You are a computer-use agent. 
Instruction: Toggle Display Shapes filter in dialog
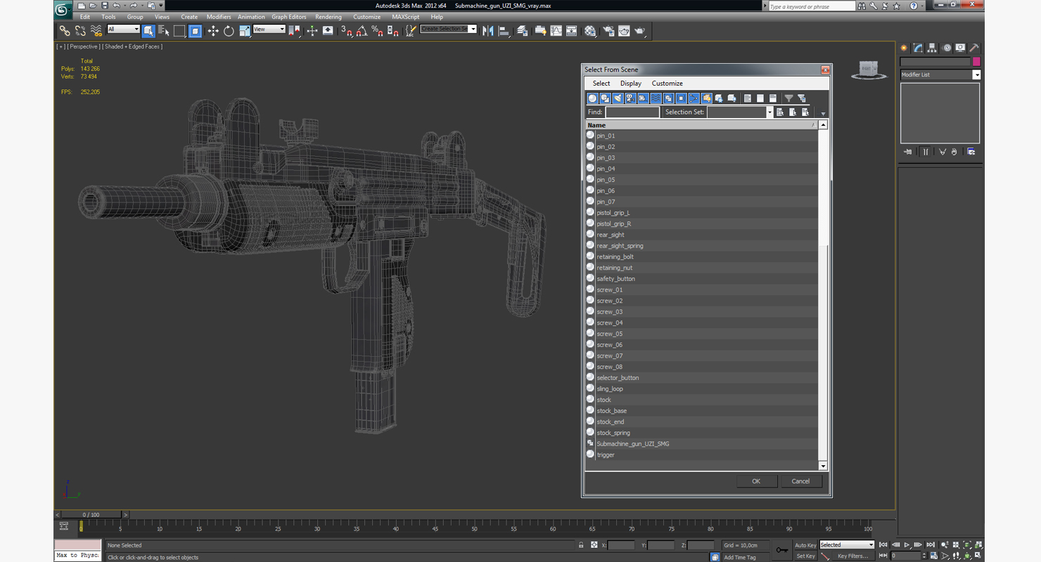pos(605,98)
